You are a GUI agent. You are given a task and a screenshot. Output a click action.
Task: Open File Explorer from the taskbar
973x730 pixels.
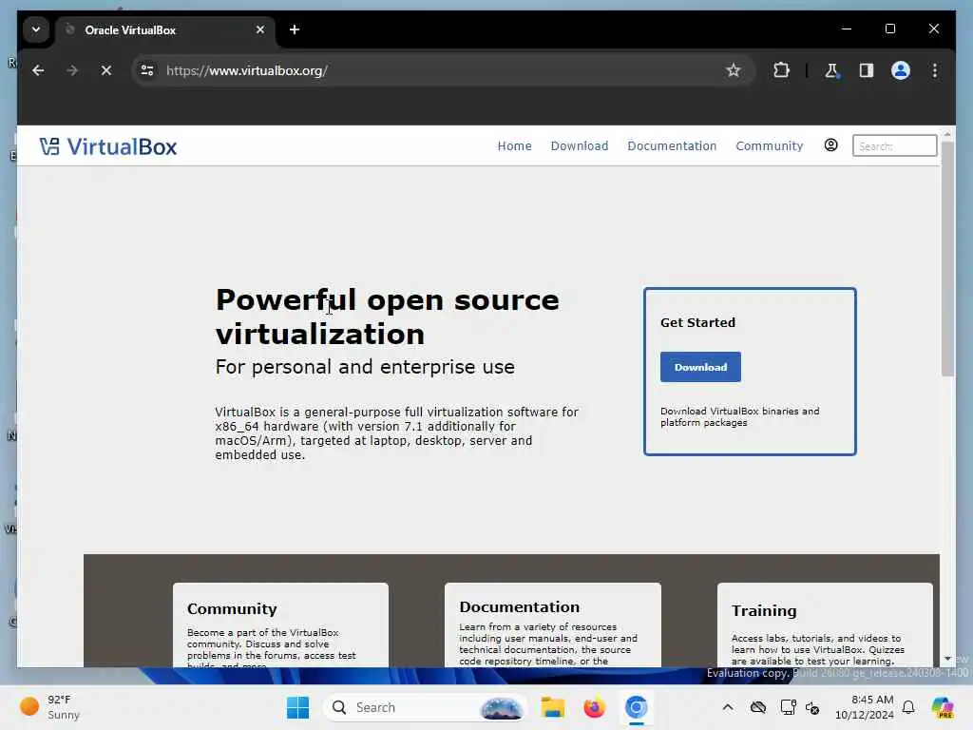tap(552, 707)
